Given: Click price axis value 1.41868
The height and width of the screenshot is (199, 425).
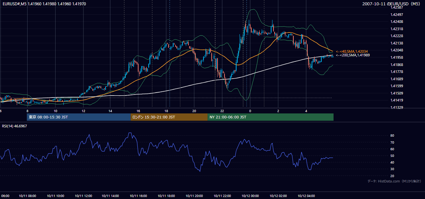Looking at the screenshot, I should click(397, 65).
